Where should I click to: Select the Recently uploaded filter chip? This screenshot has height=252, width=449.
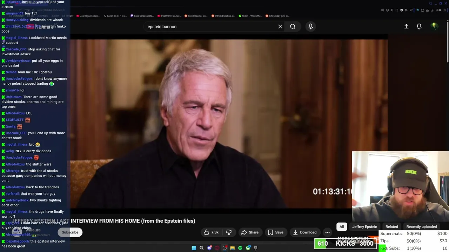pos(421,227)
